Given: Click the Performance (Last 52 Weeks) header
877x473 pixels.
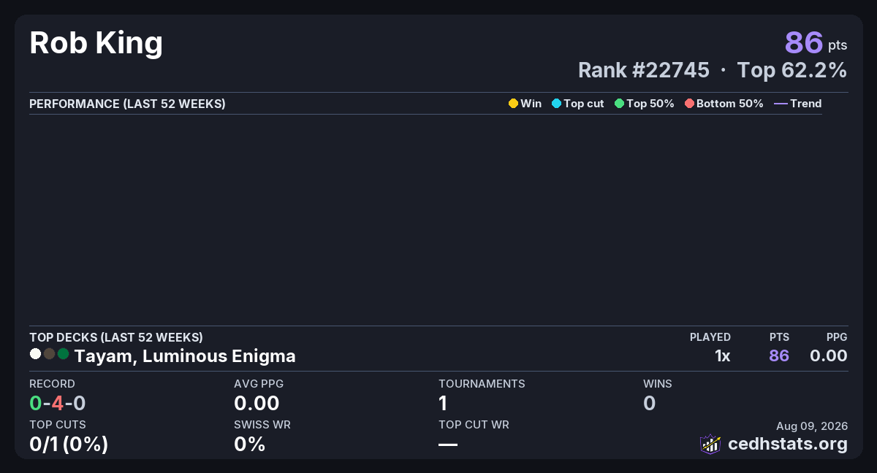Looking at the screenshot, I should click(127, 104).
